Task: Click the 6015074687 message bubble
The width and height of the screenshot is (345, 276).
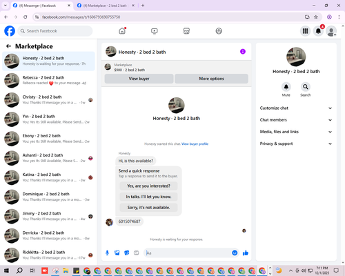Action: pyautogui.click(x=129, y=221)
